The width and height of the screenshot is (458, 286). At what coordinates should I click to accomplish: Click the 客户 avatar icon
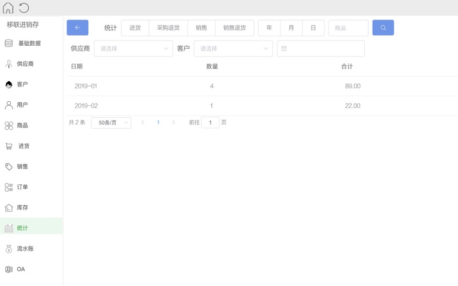click(x=9, y=85)
